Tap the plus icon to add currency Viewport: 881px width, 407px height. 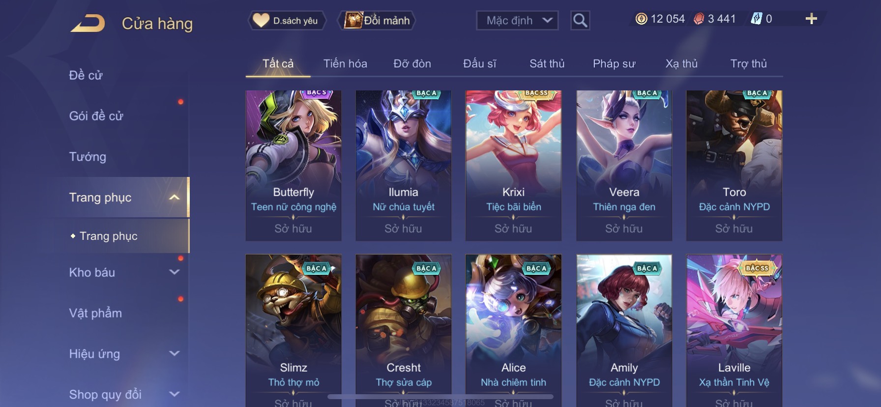pos(811,19)
